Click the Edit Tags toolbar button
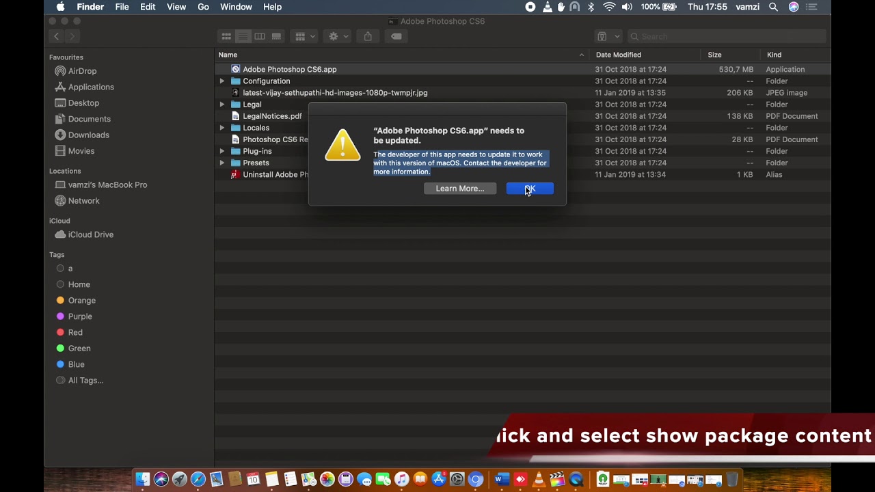Viewport: 875px width, 492px height. point(396,36)
